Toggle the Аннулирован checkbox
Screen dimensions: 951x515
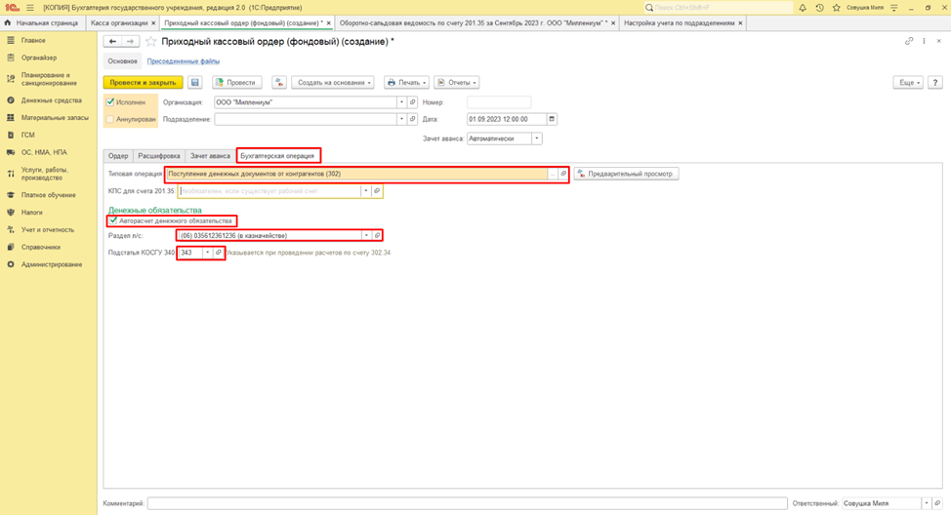pos(110,119)
